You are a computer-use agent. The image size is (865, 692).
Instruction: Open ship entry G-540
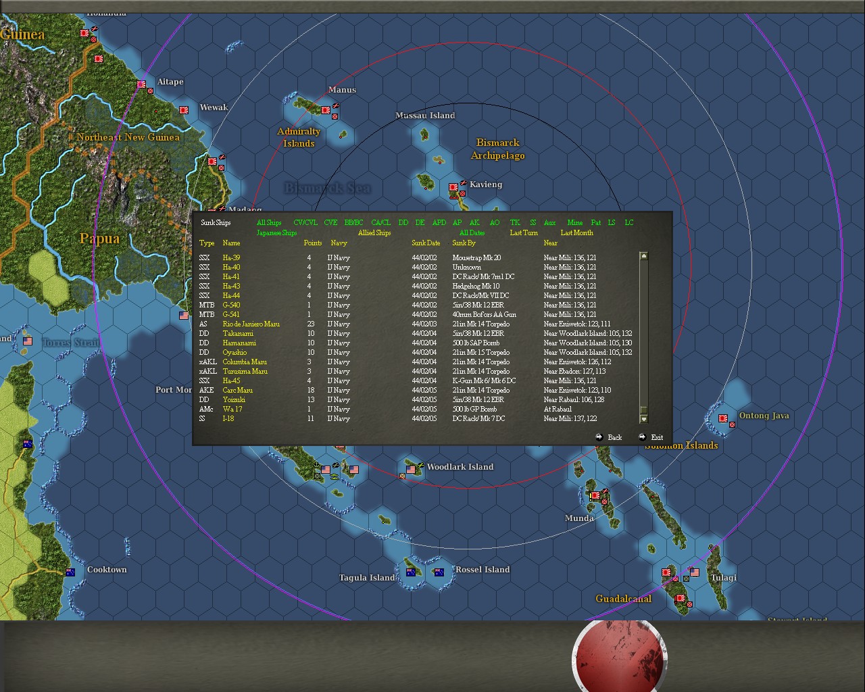[x=231, y=305]
